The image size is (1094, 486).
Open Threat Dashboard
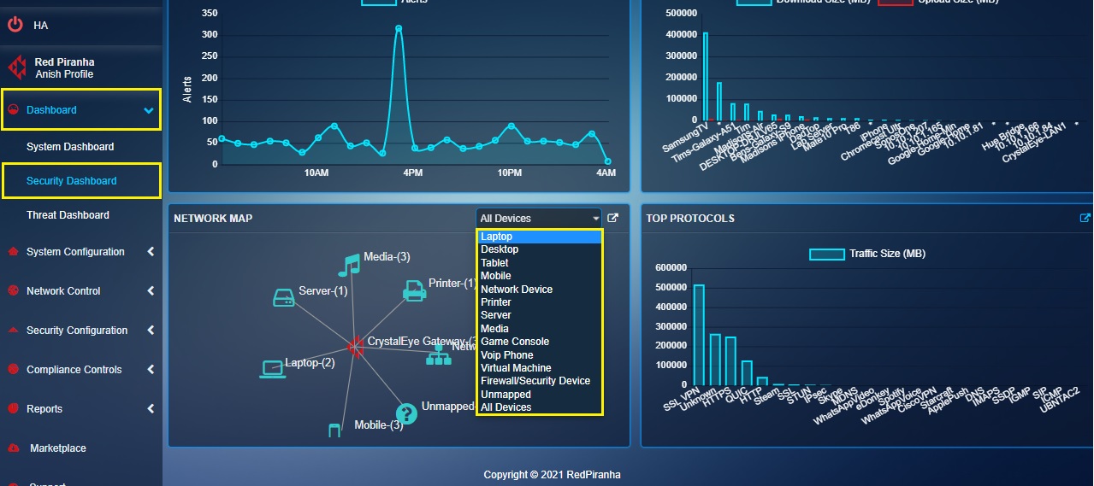click(68, 215)
